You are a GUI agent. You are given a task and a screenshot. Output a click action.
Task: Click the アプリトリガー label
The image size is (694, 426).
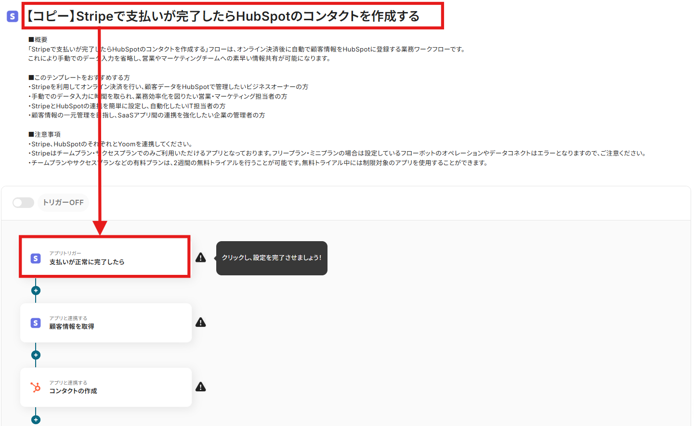(65, 253)
